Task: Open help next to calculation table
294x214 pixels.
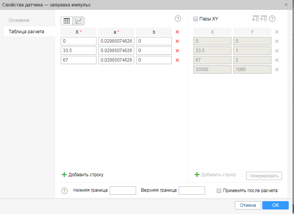Action: (x=178, y=19)
